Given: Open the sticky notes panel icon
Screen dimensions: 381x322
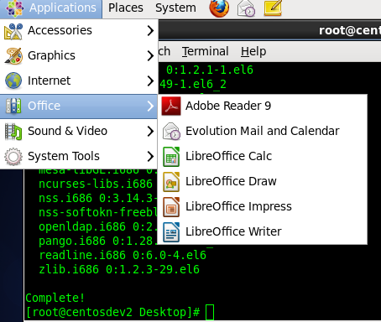Looking at the screenshot, I should [273, 8].
